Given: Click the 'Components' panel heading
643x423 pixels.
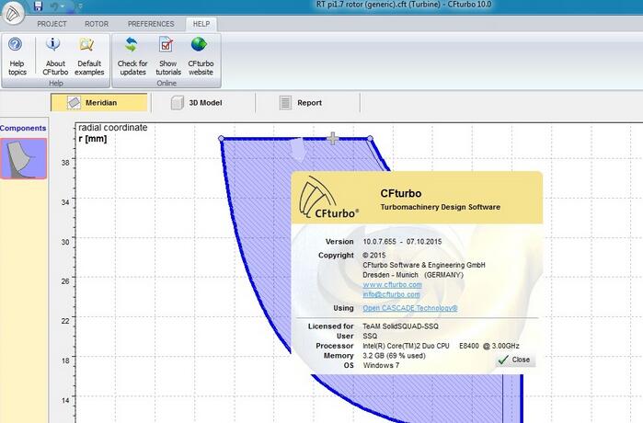Looking at the screenshot, I should coord(23,128).
